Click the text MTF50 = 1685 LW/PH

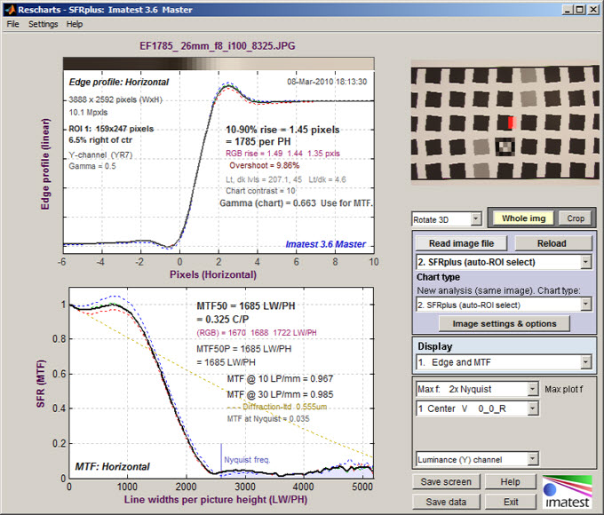[x=246, y=305]
